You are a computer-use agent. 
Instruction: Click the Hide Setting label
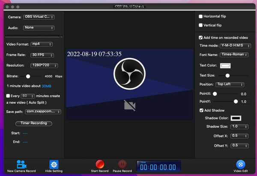(54, 171)
